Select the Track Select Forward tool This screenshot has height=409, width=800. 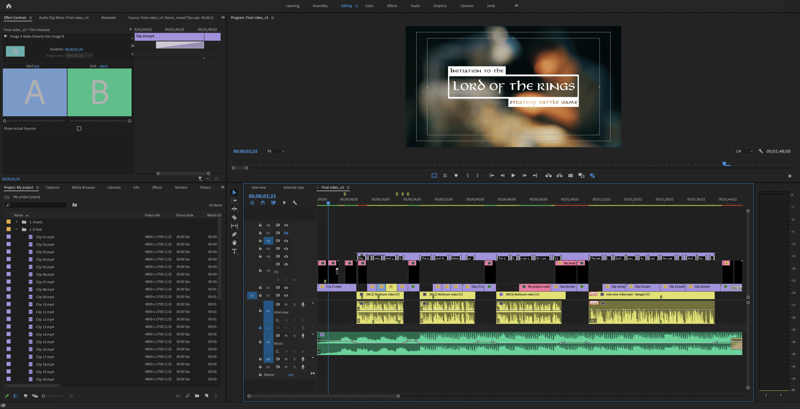[234, 200]
